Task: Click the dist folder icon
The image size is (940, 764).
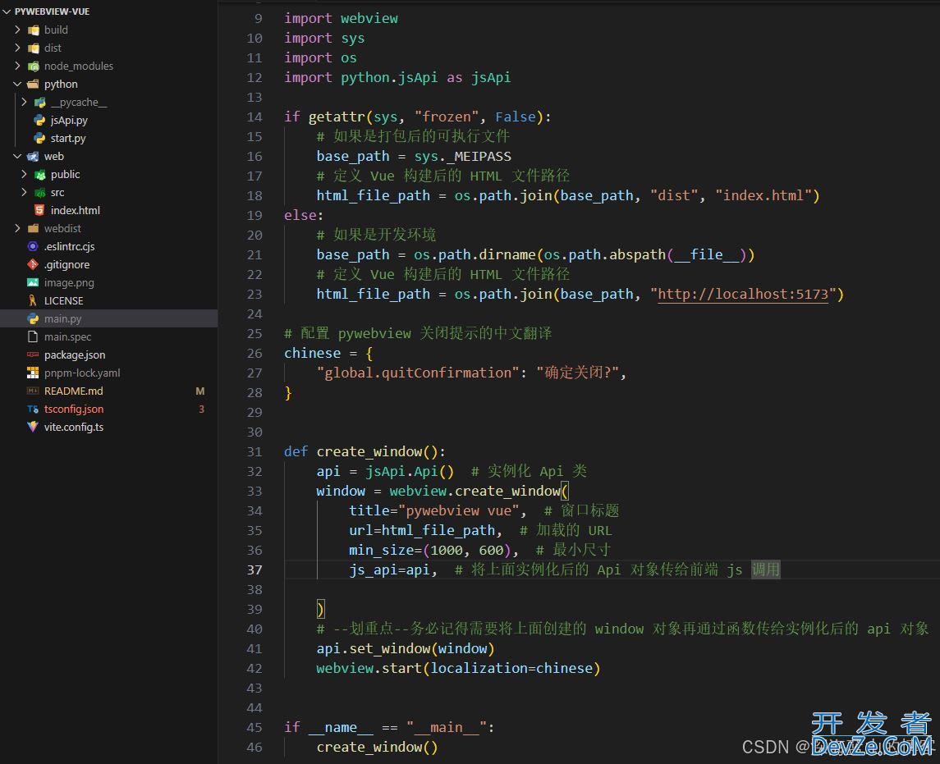Action: pyautogui.click(x=34, y=48)
